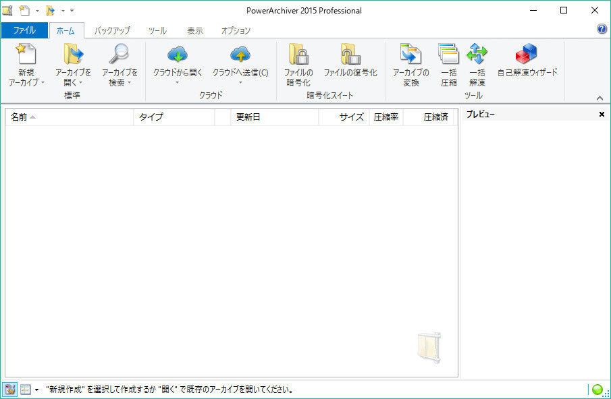Click the quick access new archive icon

click(24, 11)
